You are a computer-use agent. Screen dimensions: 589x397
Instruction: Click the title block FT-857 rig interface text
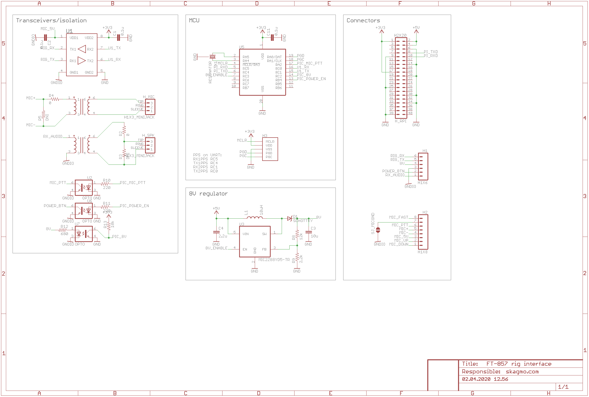(x=519, y=364)
